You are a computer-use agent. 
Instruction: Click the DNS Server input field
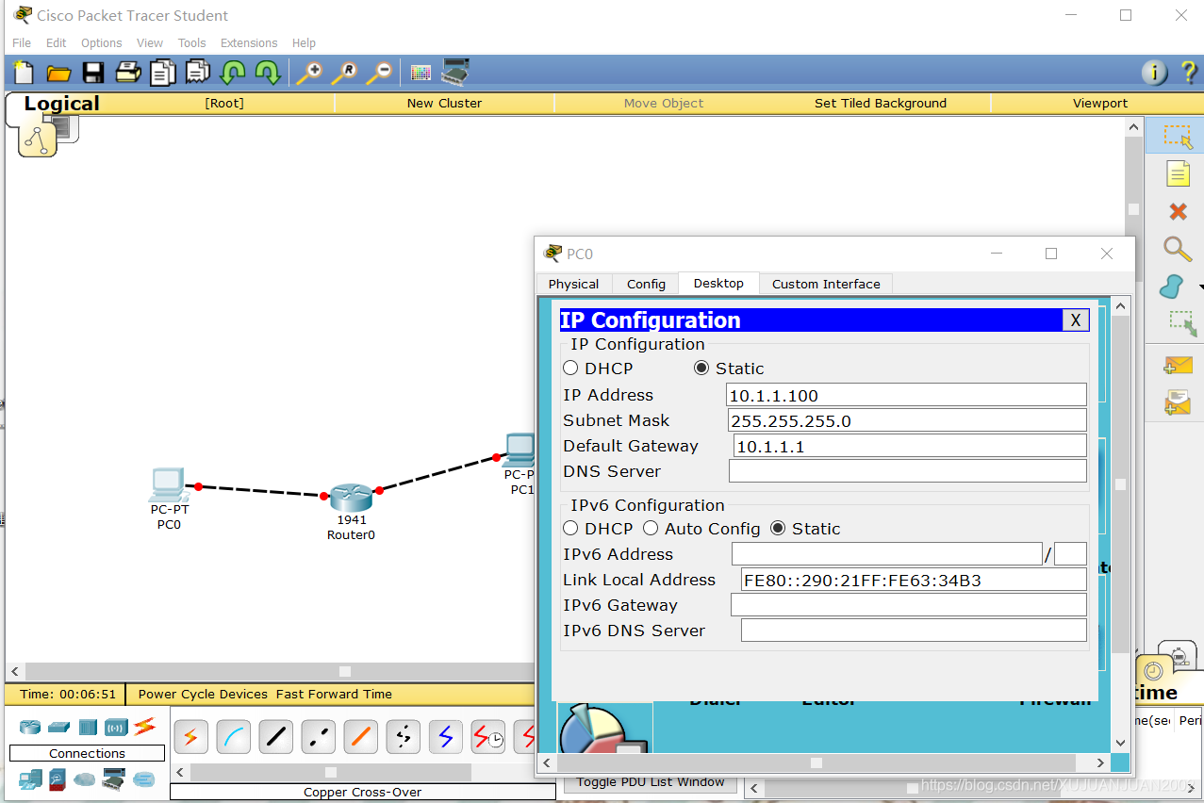[x=908, y=471]
